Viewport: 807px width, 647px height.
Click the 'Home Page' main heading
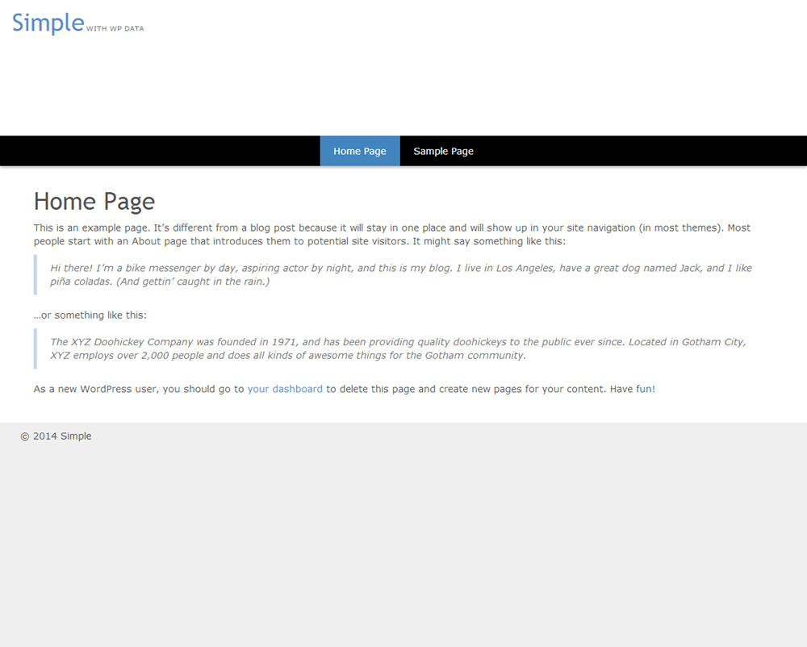click(94, 201)
